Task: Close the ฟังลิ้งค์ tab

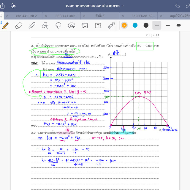Action: click(84, 16)
